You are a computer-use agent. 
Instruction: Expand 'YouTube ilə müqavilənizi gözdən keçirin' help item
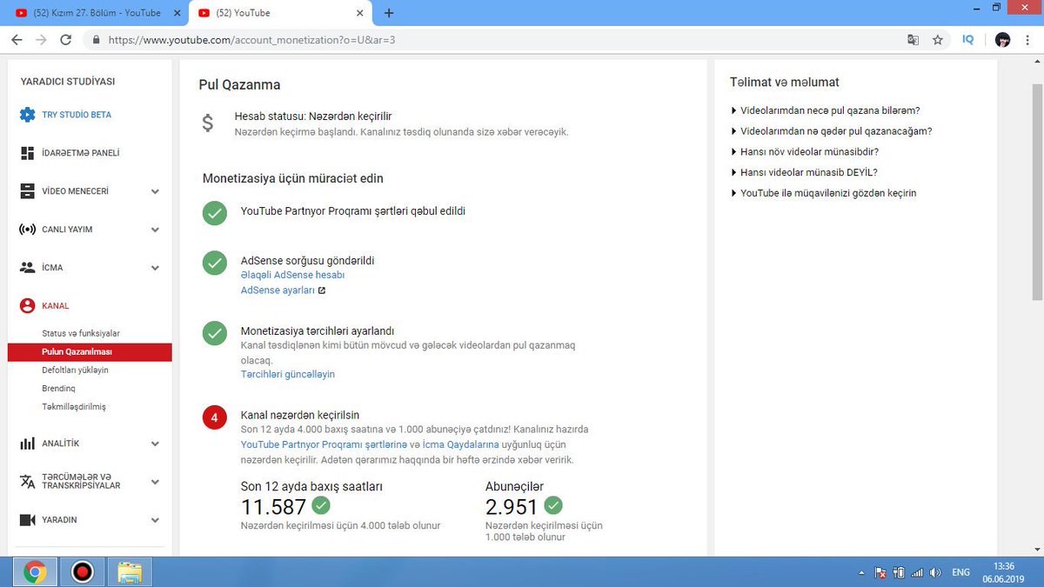click(824, 193)
